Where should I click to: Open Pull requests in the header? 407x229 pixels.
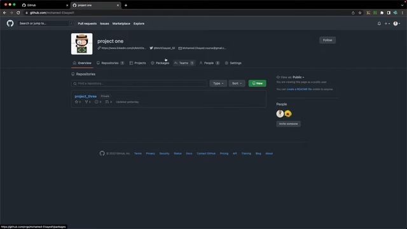tap(87, 24)
